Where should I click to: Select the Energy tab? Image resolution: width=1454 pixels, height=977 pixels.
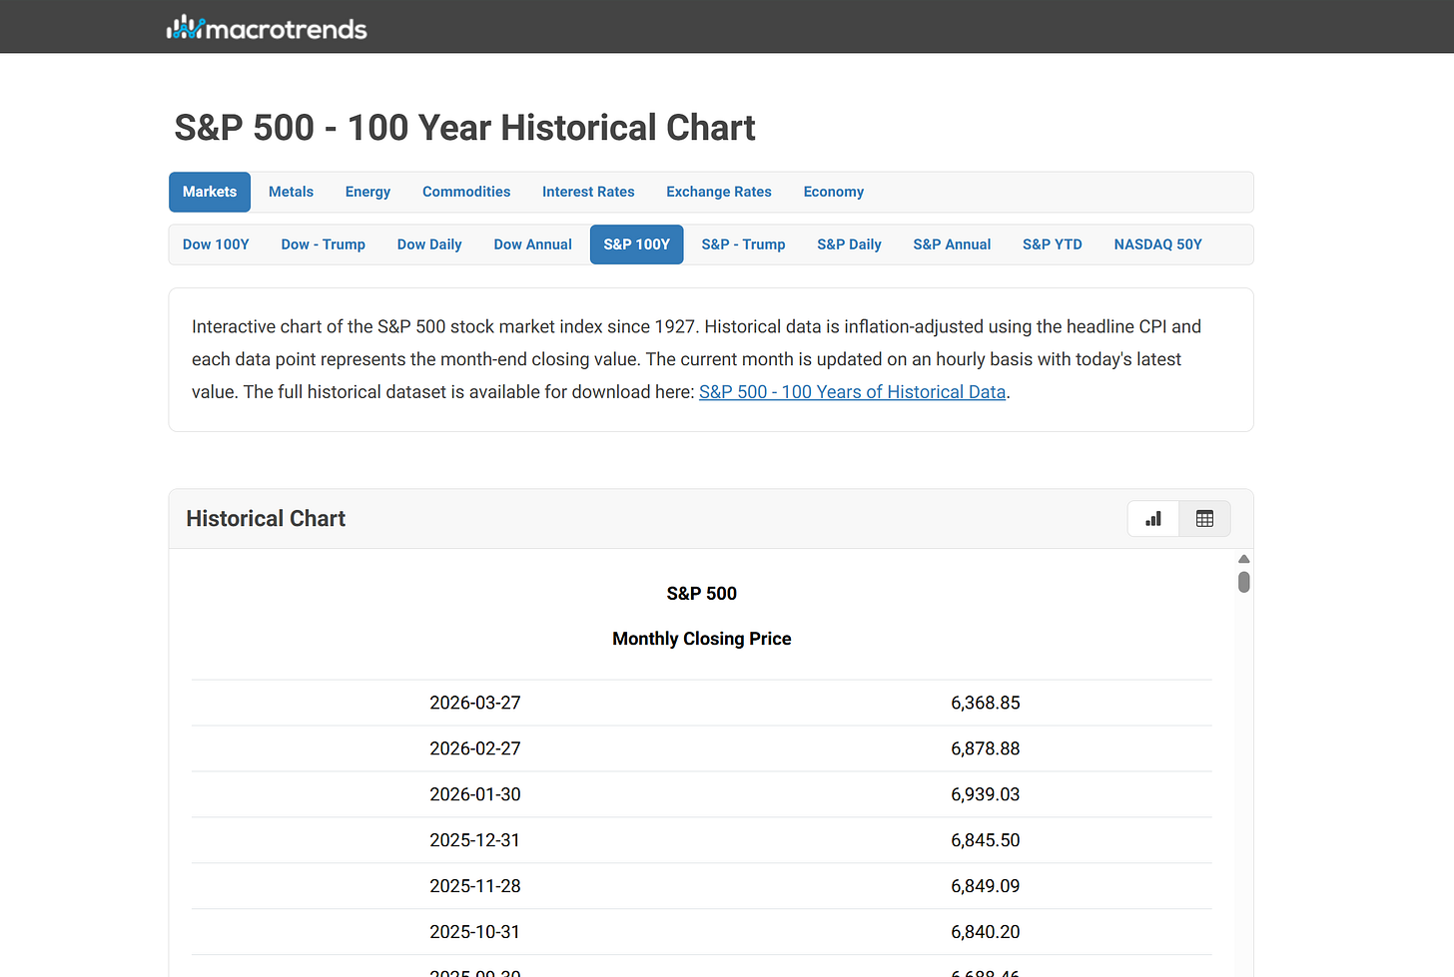tap(367, 192)
